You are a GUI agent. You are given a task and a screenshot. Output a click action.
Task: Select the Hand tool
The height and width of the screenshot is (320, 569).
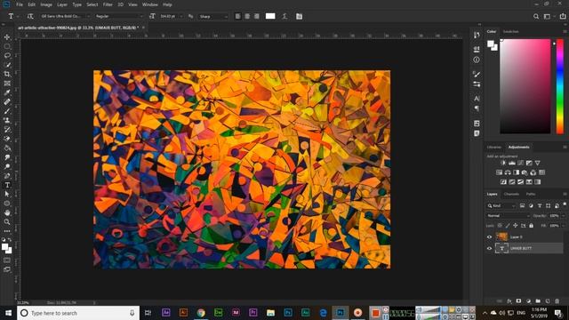7,212
